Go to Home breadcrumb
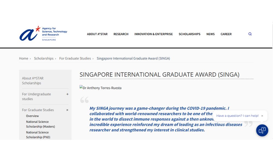This screenshot has width=273, height=160. [x=23, y=58]
